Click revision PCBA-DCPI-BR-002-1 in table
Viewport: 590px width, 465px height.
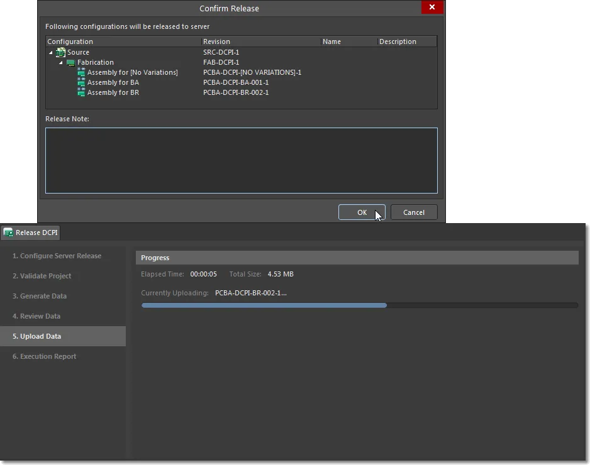click(236, 92)
